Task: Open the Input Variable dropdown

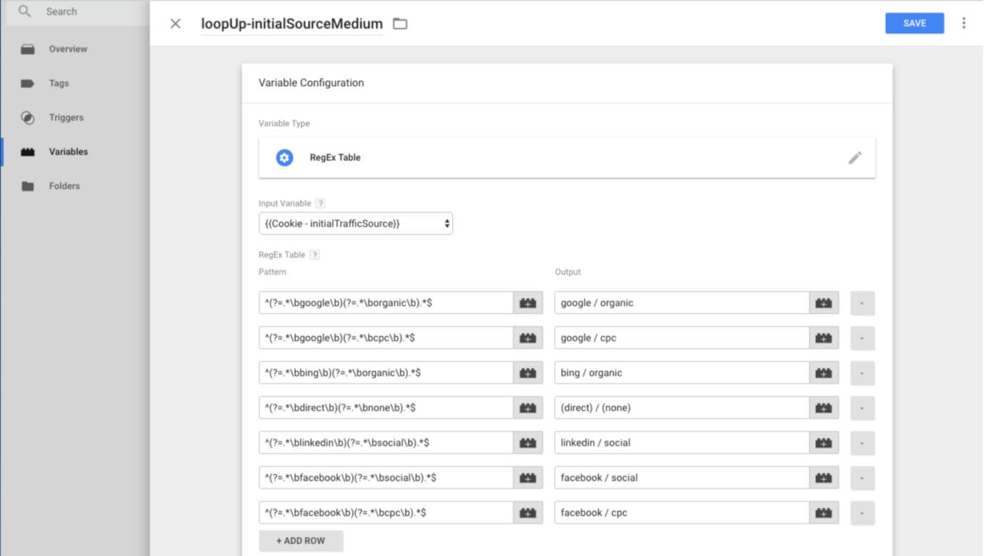Action: tap(355, 223)
